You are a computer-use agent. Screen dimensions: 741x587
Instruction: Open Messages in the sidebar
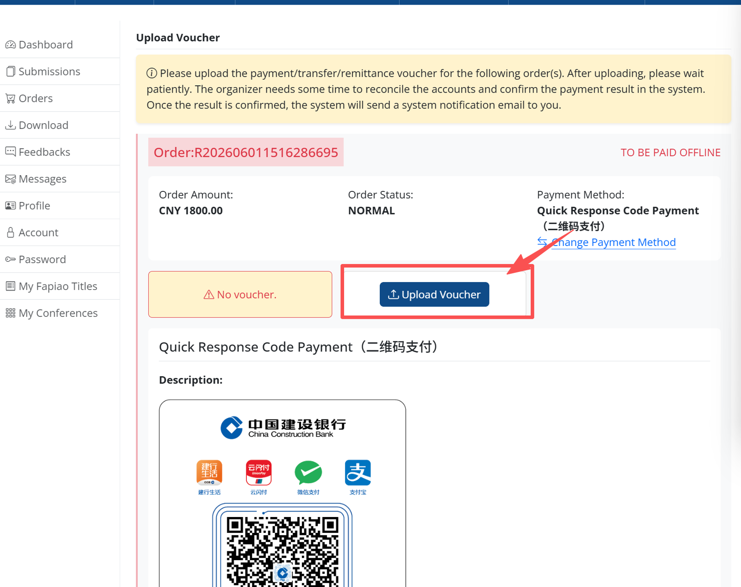pyautogui.click(x=60, y=179)
